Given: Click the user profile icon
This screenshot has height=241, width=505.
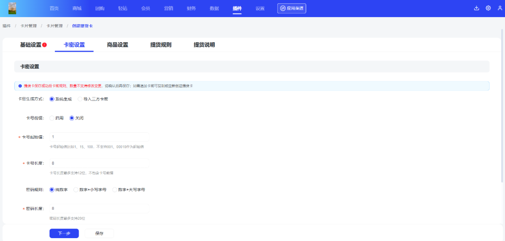Looking at the screenshot, I should [500, 8].
